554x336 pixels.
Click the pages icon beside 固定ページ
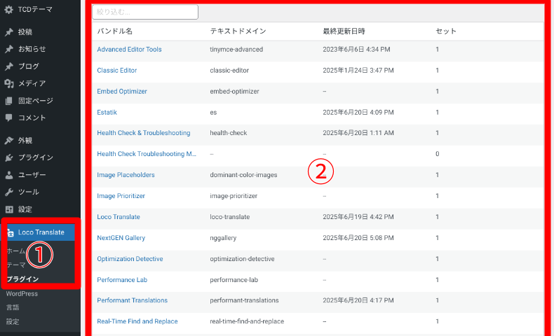point(9,101)
